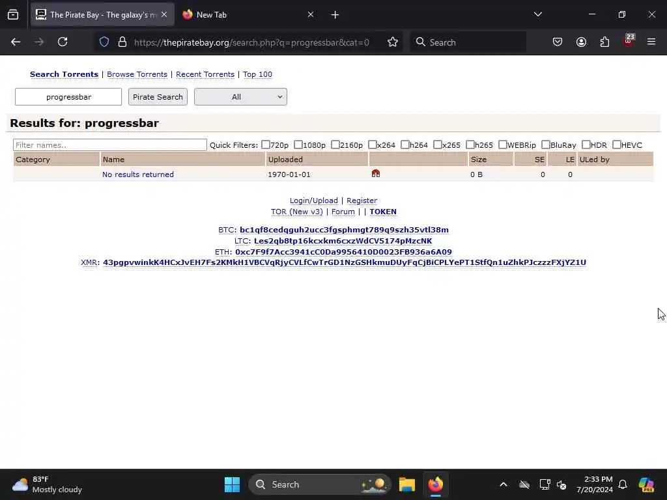The image size is (667, 500).
Task: Reload the current page
Action: (63, 42)
